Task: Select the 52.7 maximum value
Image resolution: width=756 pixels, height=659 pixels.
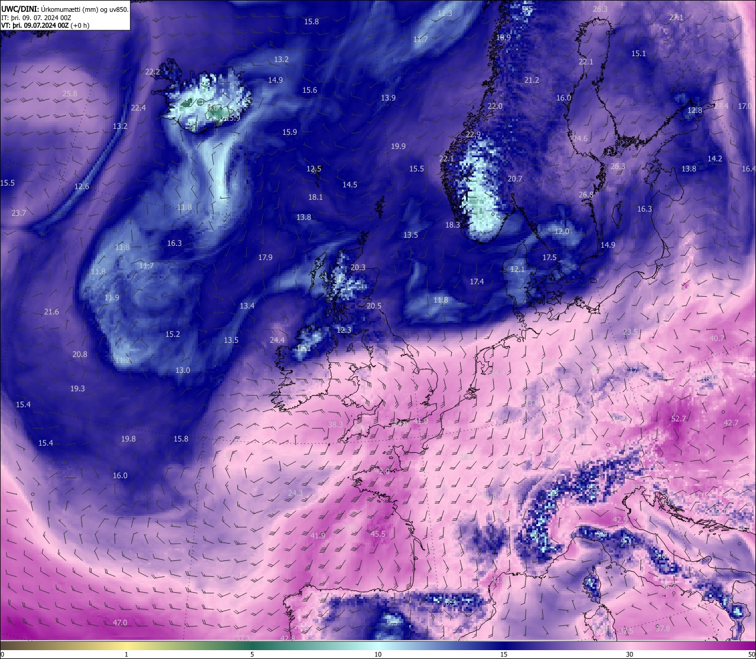Action: 679,419
